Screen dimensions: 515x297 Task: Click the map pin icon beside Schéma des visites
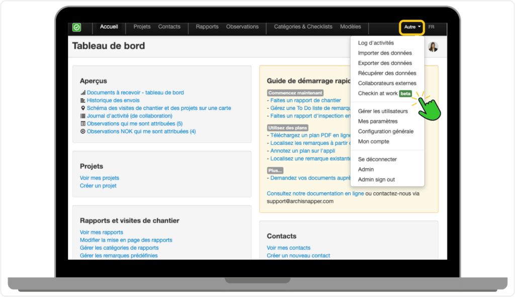pyautogui.click(x=83, y=108)
